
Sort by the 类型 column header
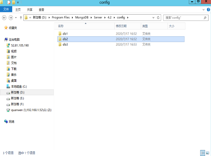click(154, 26)
